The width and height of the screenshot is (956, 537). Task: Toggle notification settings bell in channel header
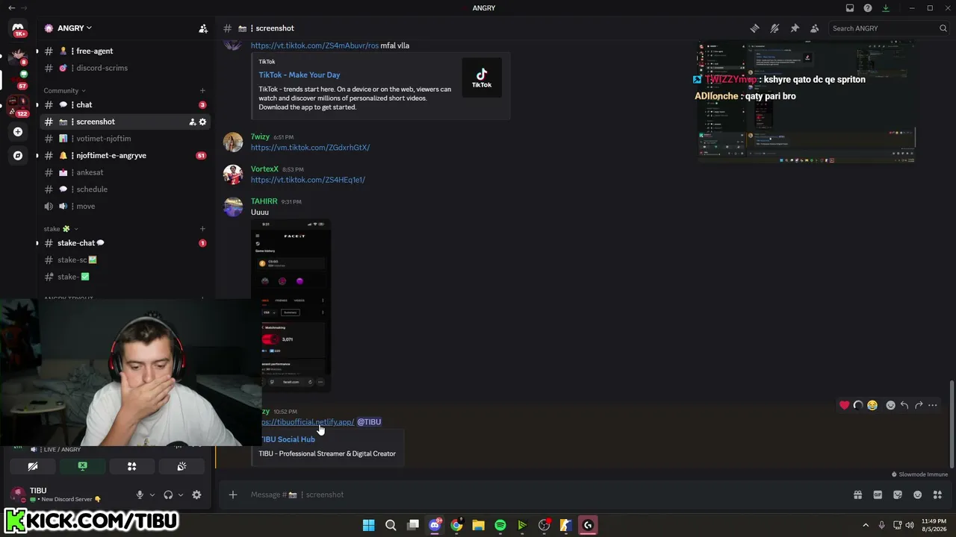(775, 28)
